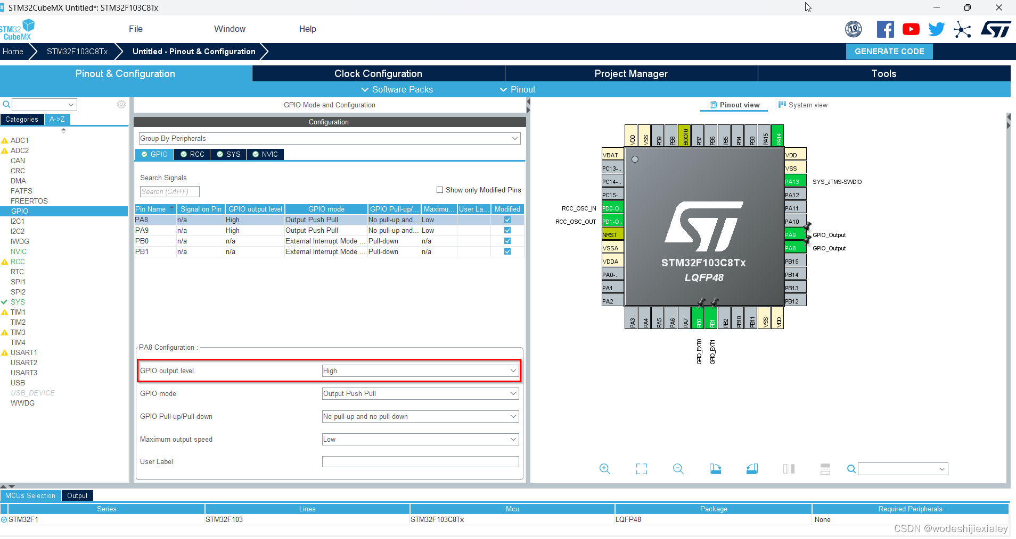Viewport: 1016px width, 539px height.
Task: Select TIM1 in the peripheral list
Action: click(18, 312)
